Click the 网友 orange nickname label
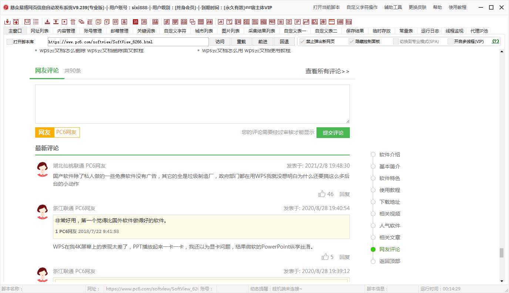The width and height of the screenshot is (509, 293). [x=44, y=132]
